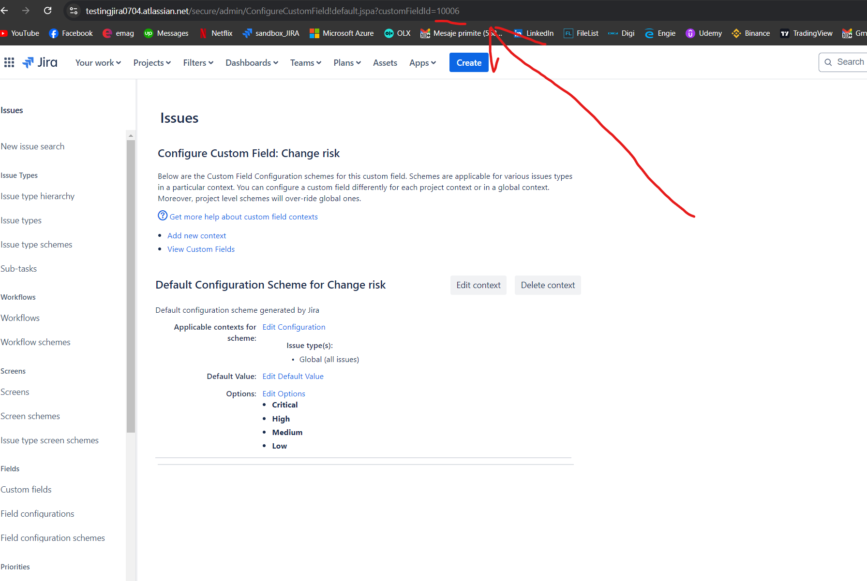Open New issue search in sidebar

32,146
